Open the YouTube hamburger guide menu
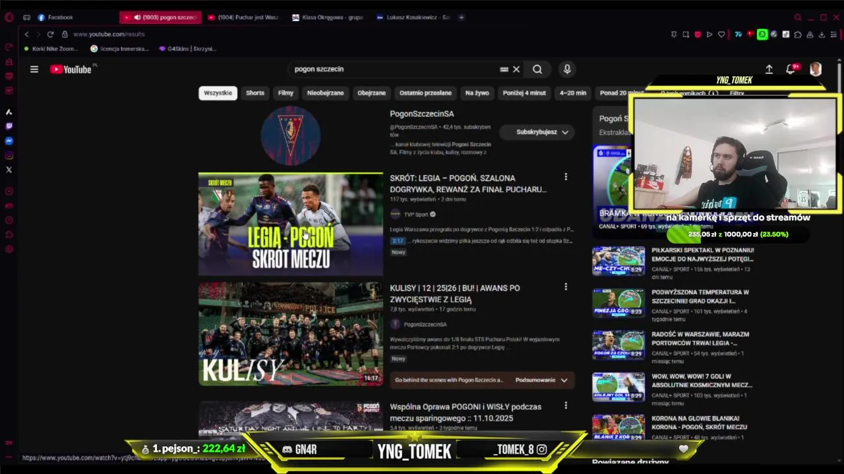 (x=34, y=69)
